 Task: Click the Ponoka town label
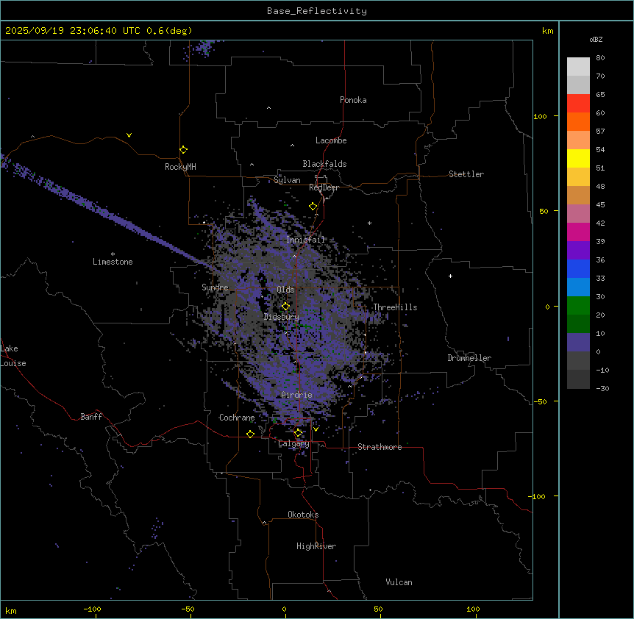click(353, 100)
